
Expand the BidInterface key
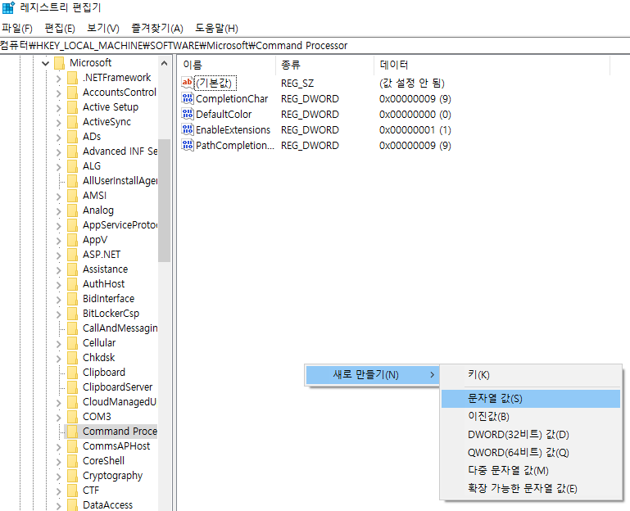tap(59, 299)
